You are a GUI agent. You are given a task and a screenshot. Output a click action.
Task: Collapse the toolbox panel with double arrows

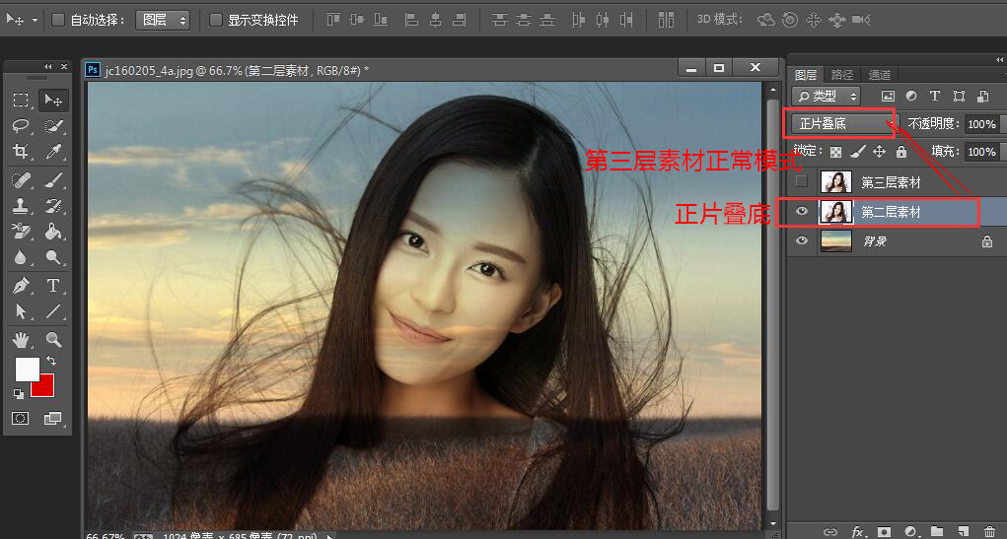(47, 67)
